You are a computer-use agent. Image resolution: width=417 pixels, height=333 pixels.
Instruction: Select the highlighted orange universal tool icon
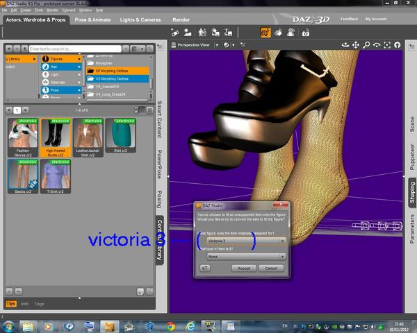tap(265, 33)
